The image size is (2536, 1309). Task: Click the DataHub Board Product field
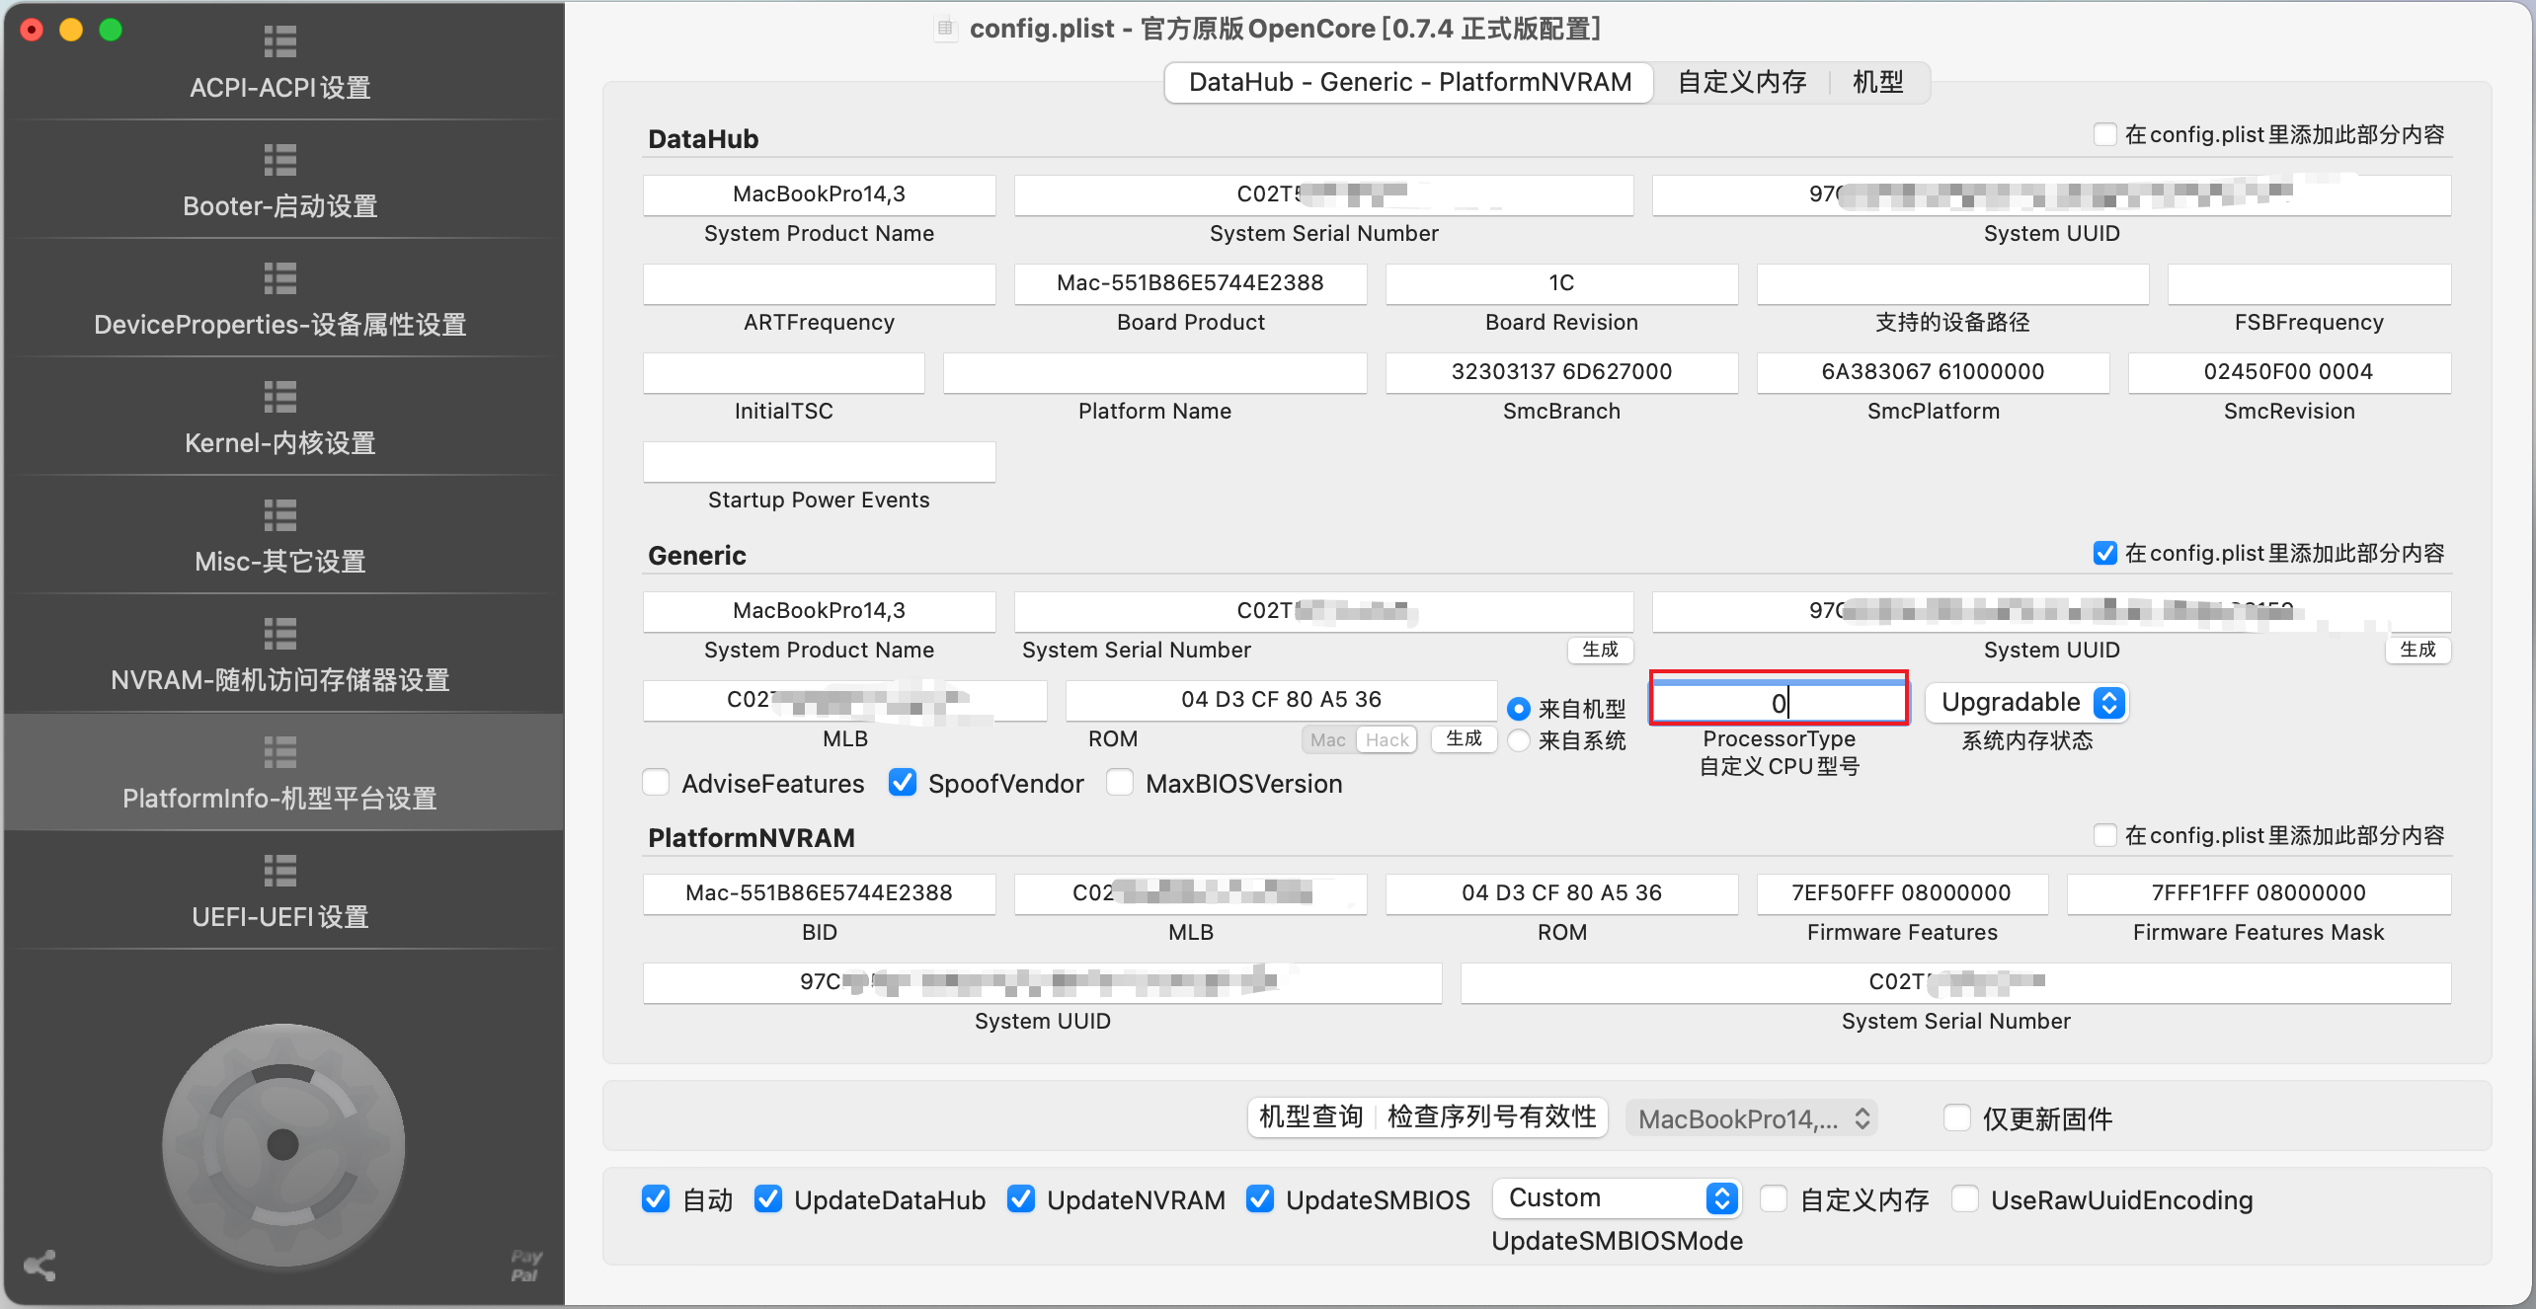tap(1190, 283)
